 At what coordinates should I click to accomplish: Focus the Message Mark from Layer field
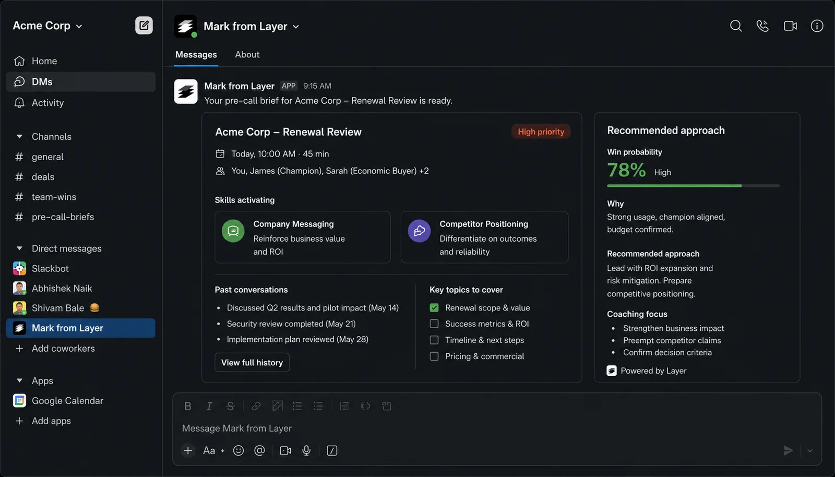click(x=497, y=428)
